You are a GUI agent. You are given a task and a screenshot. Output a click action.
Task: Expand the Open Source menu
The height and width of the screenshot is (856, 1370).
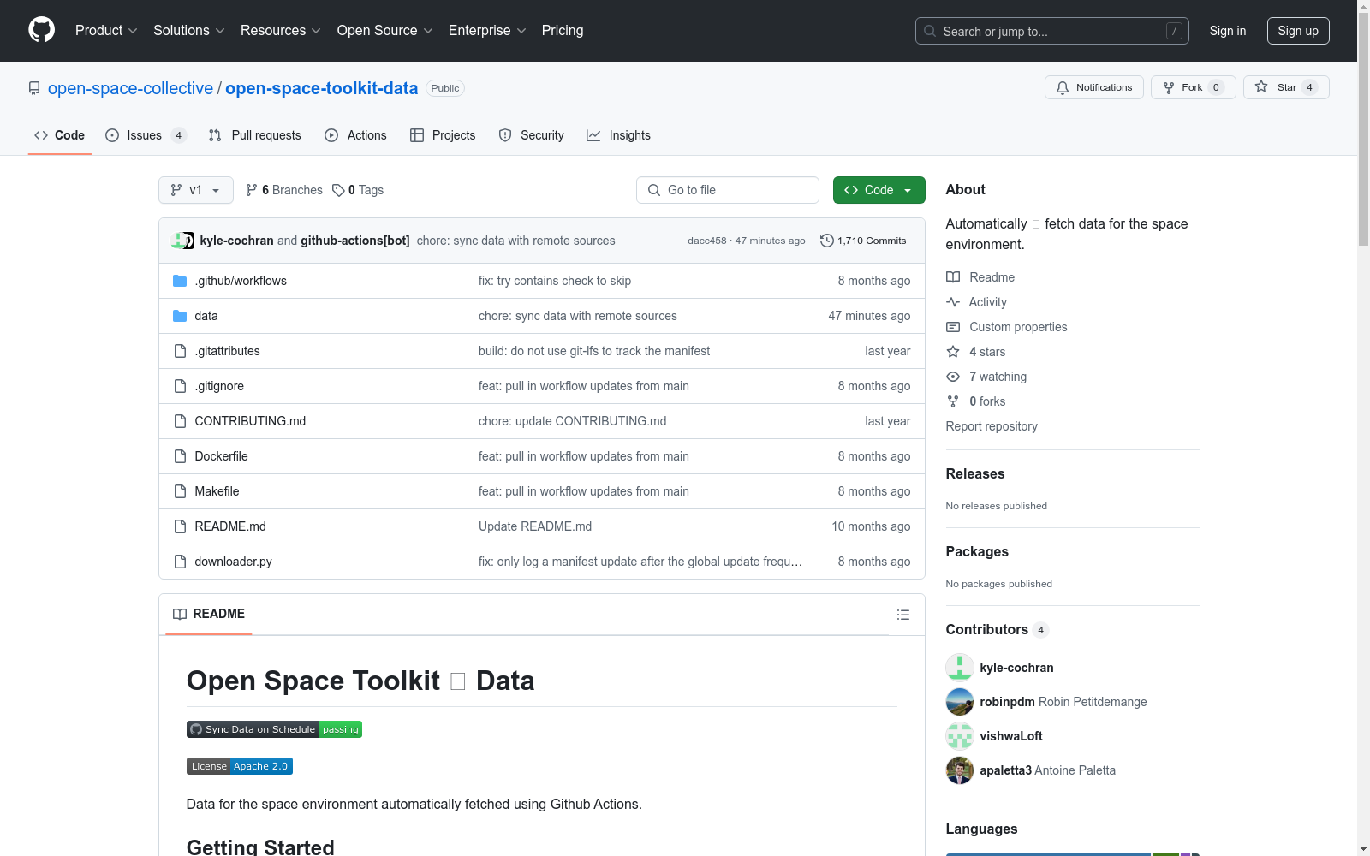pyautogui.click(x=385, y=31)
